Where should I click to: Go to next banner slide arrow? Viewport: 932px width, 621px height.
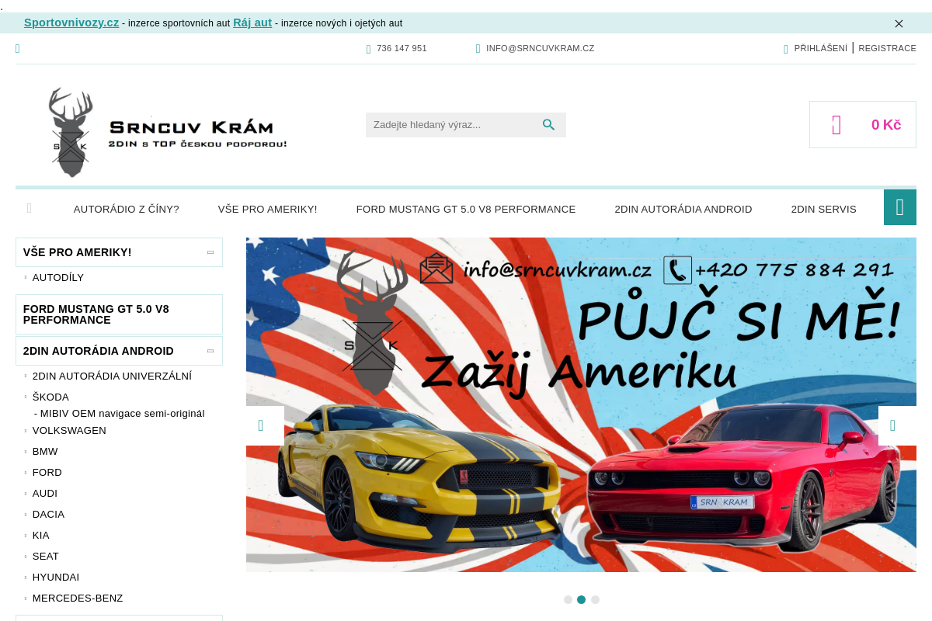click(897, 425)
